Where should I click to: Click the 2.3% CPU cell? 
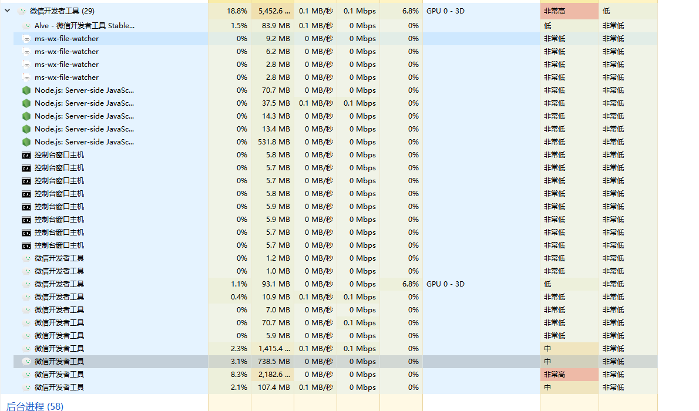[x=230, y=349]
